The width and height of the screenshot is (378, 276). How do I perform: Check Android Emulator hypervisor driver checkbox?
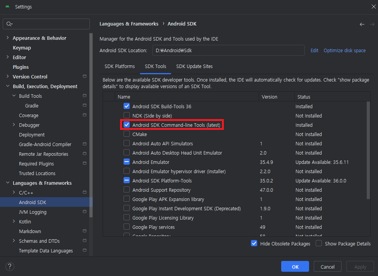tap(127, 171)
